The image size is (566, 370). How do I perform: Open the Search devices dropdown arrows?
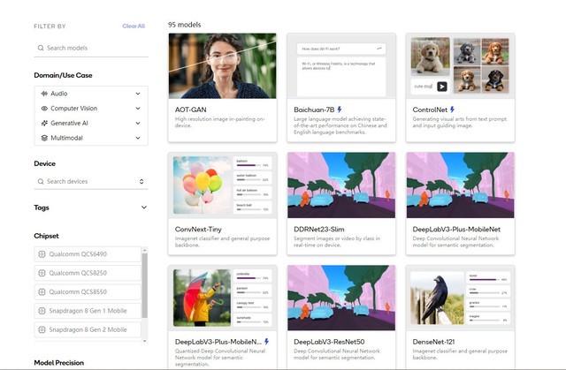[x=141, y=182]
